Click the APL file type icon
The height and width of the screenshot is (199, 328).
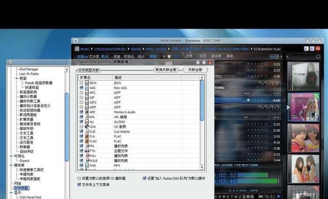[x=87, y=117]
